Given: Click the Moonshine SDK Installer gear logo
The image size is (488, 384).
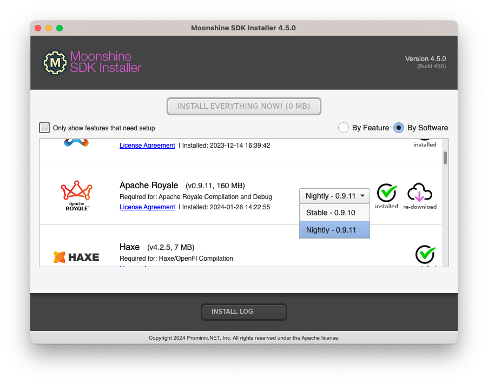Looking at the screenshot, I should (x=54, y=62).
